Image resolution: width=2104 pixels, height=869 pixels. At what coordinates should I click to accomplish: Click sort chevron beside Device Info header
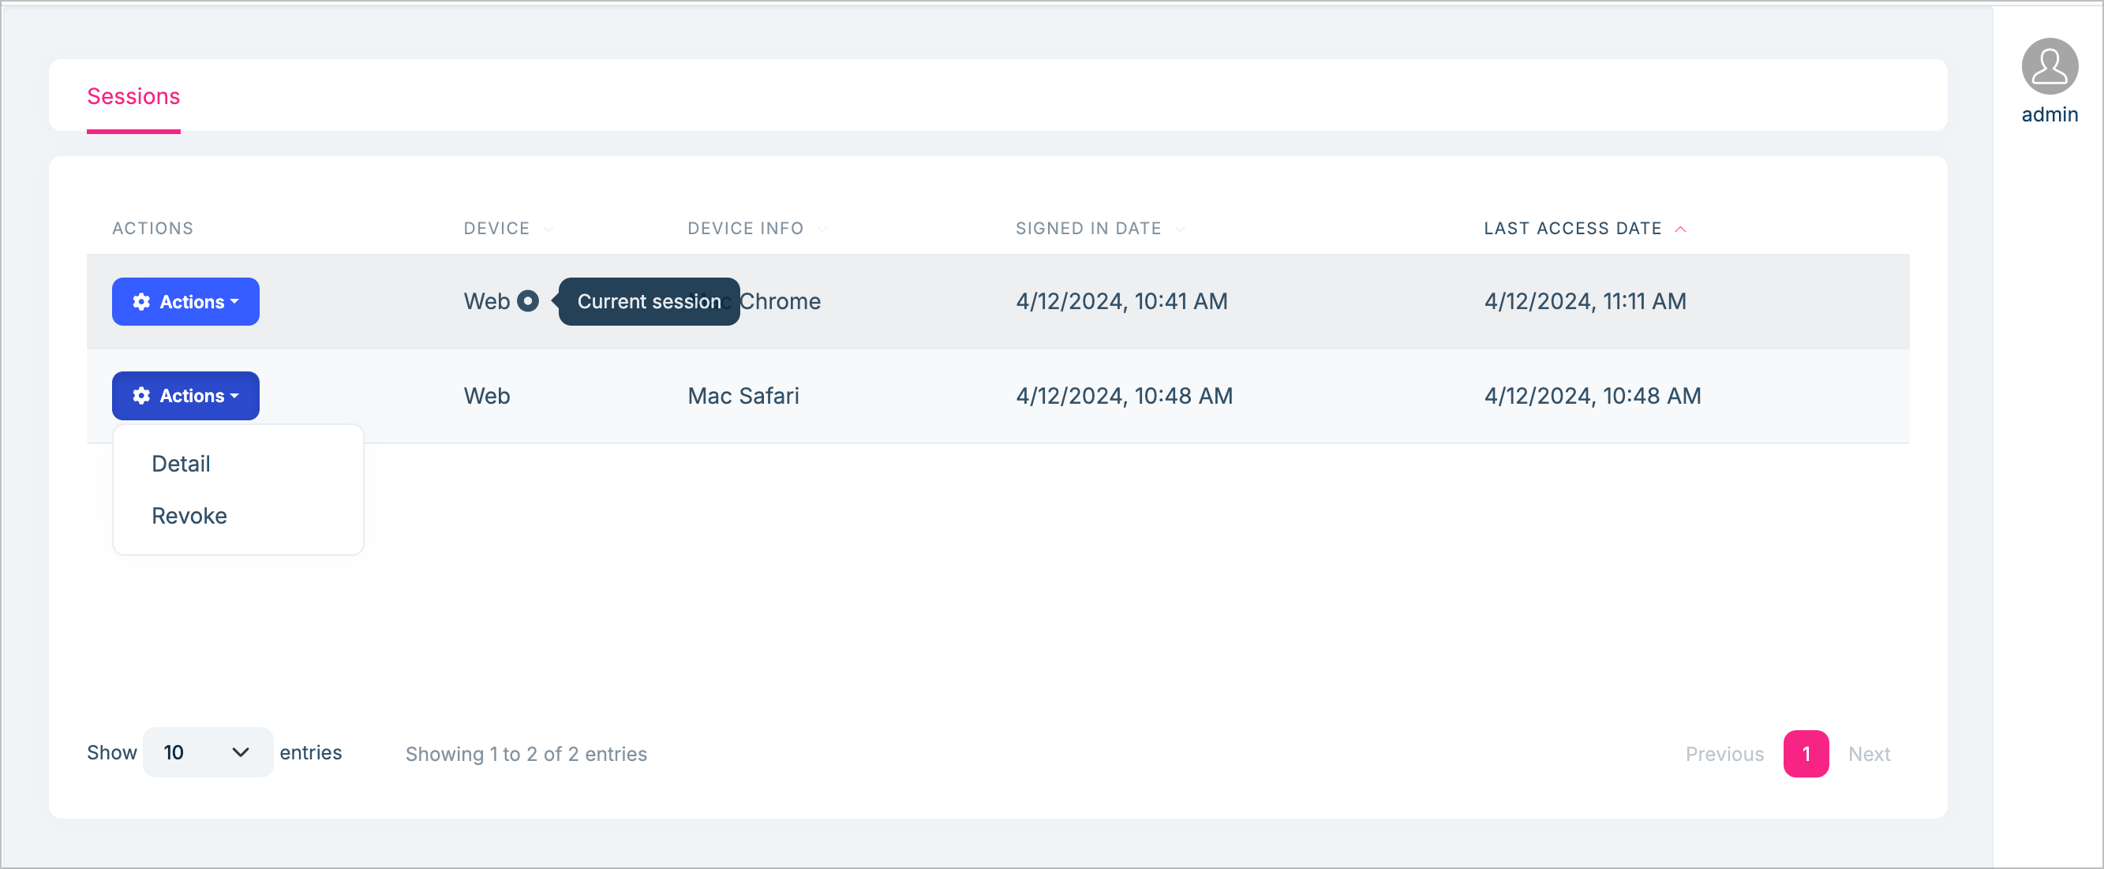(822, 229)
